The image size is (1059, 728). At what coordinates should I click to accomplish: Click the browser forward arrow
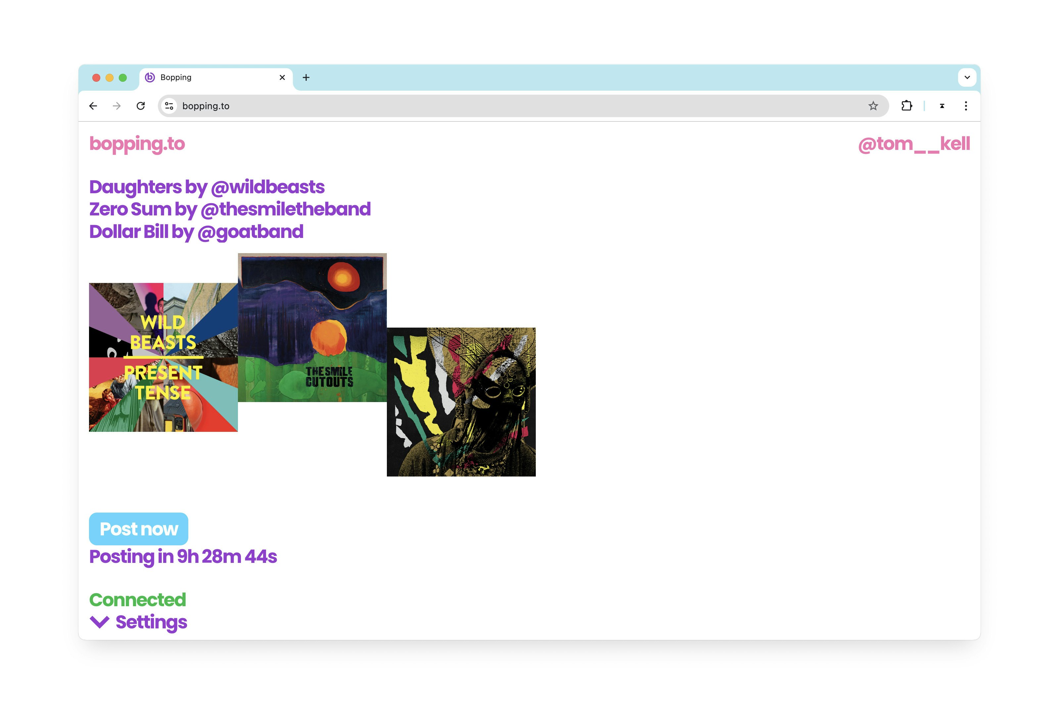coord(117,106)
